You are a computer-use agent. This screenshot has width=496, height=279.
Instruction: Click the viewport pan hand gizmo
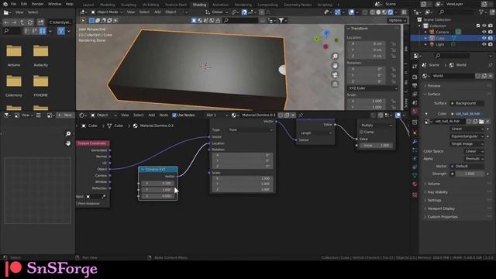[x=335, y=65]
